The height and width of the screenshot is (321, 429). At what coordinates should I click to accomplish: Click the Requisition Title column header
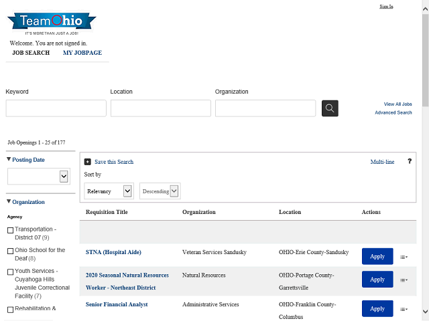(x=107, y=212)
